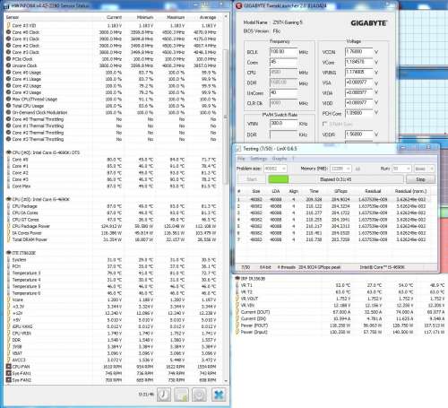Click the blue X close-sensors icon in HWiNFO
The width and height of the screenshot is (448, 408).
(x=219, y=395)
